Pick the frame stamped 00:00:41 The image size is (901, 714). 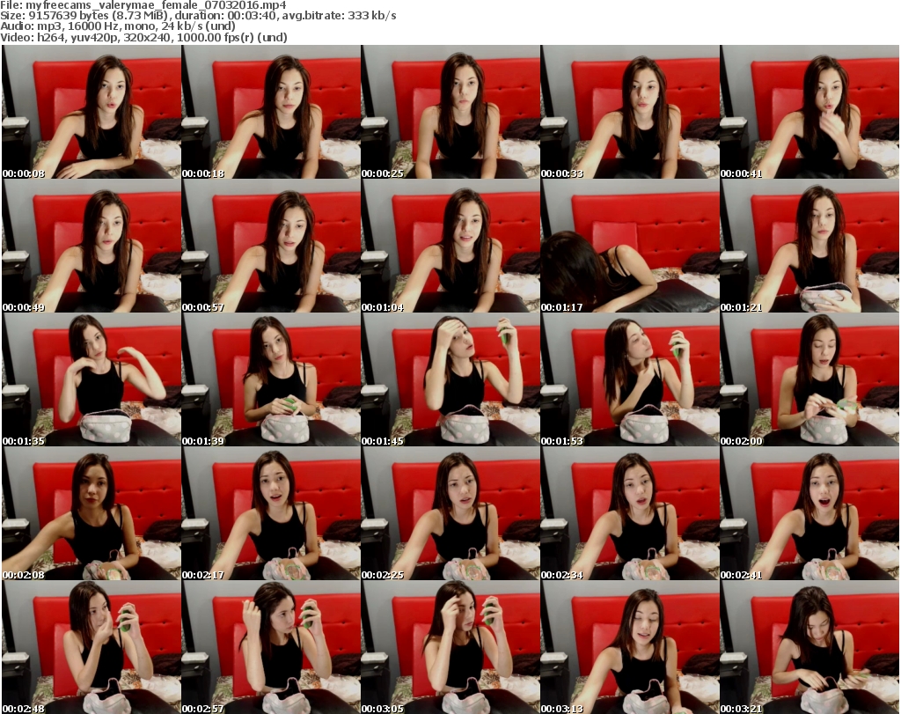coord(809,112)
